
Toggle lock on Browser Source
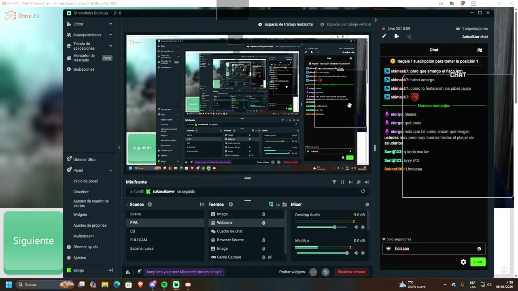coord(263,240)
